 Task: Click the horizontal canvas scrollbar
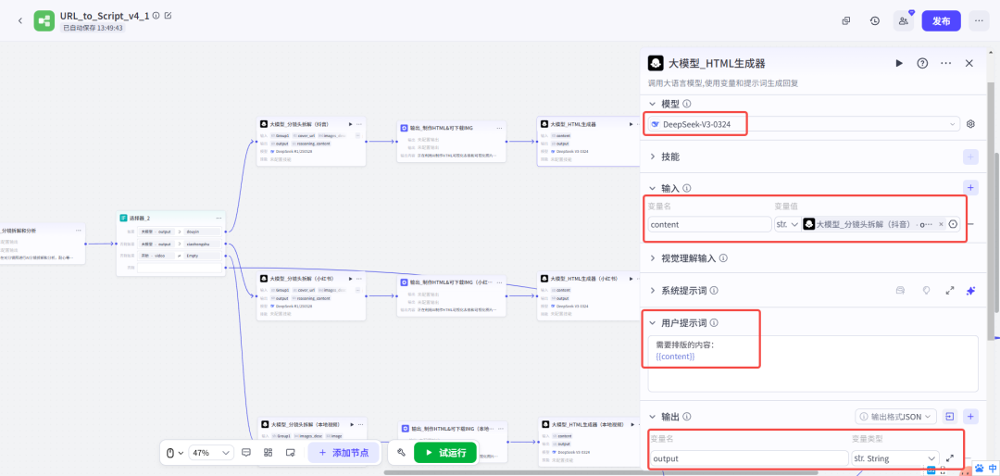[601, 473]
